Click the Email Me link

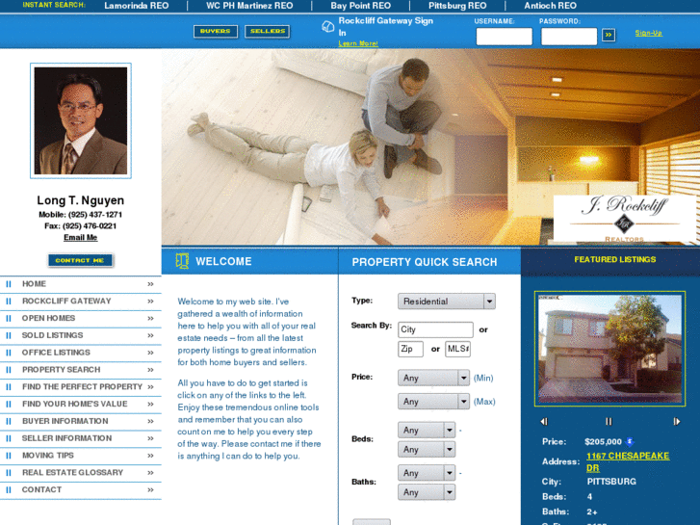coord(80,238)
